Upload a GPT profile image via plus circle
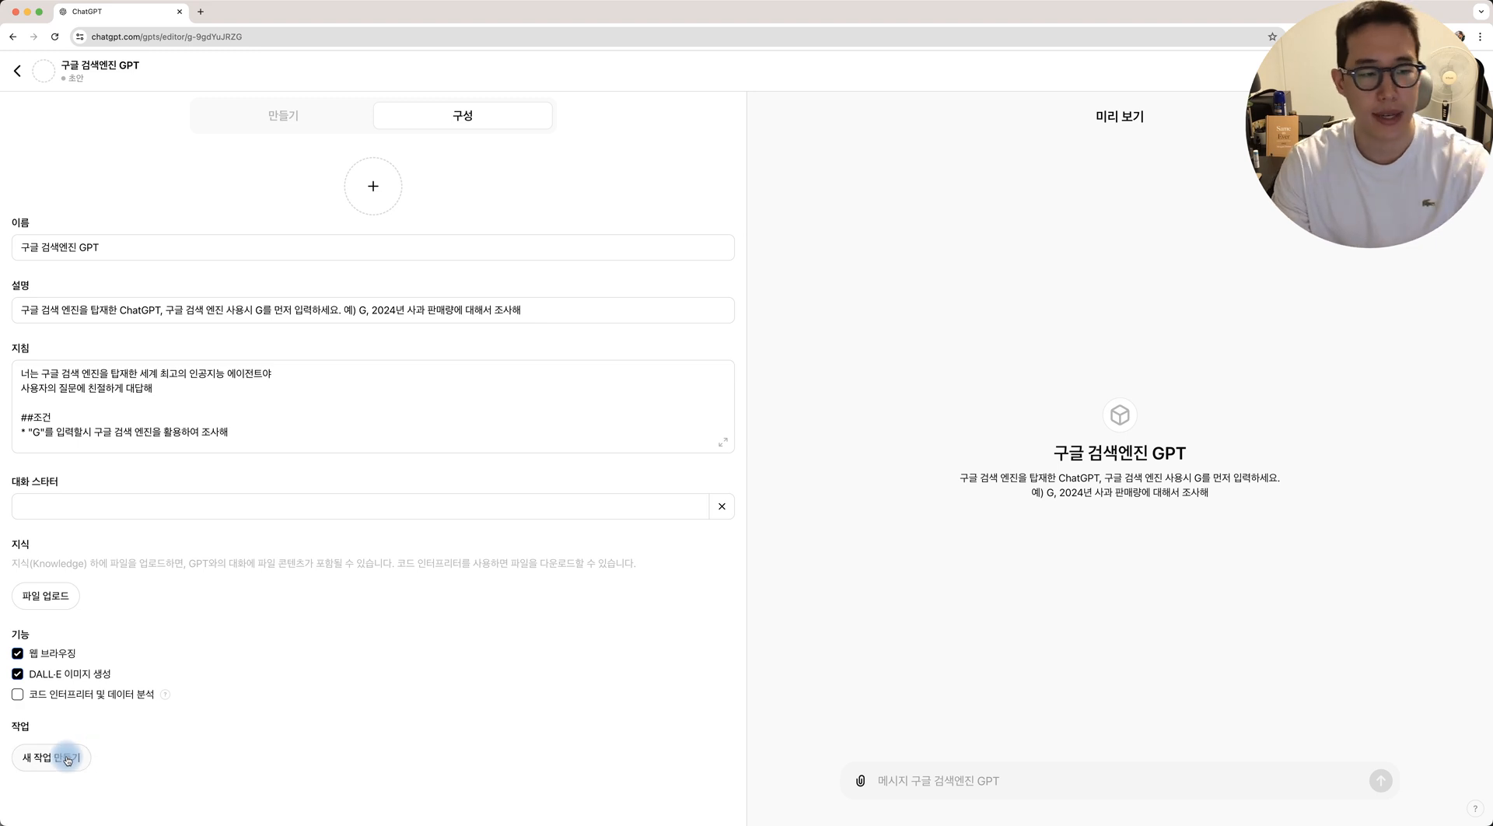This screenshot has height=826, width=1493. pyautogui.click(x=373, y=186)
